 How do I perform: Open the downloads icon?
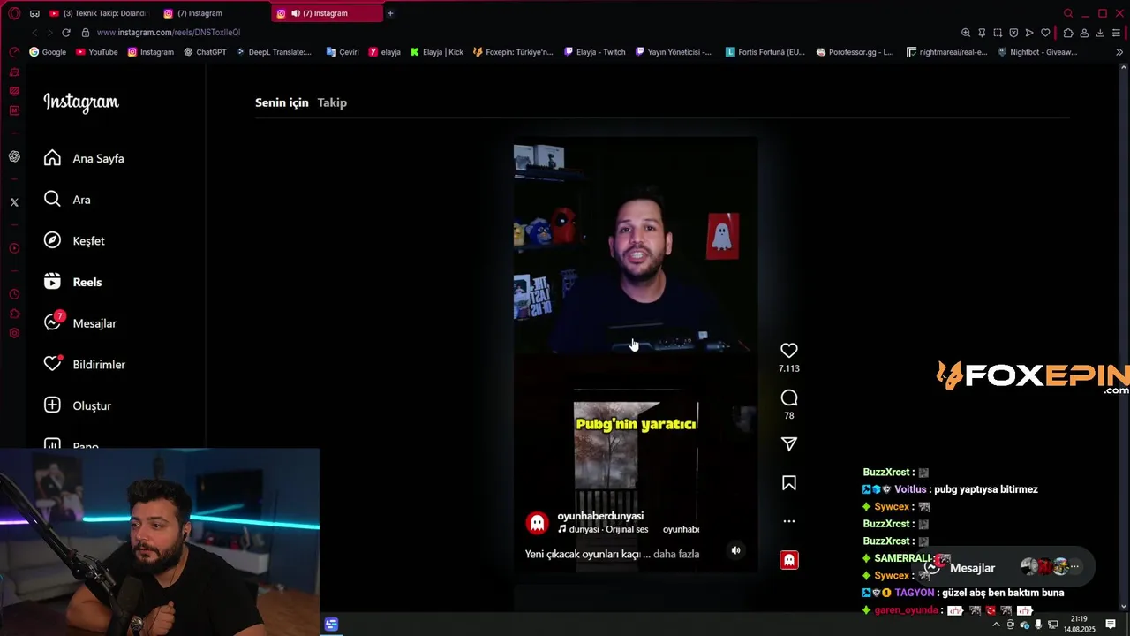pos(1100,33)
